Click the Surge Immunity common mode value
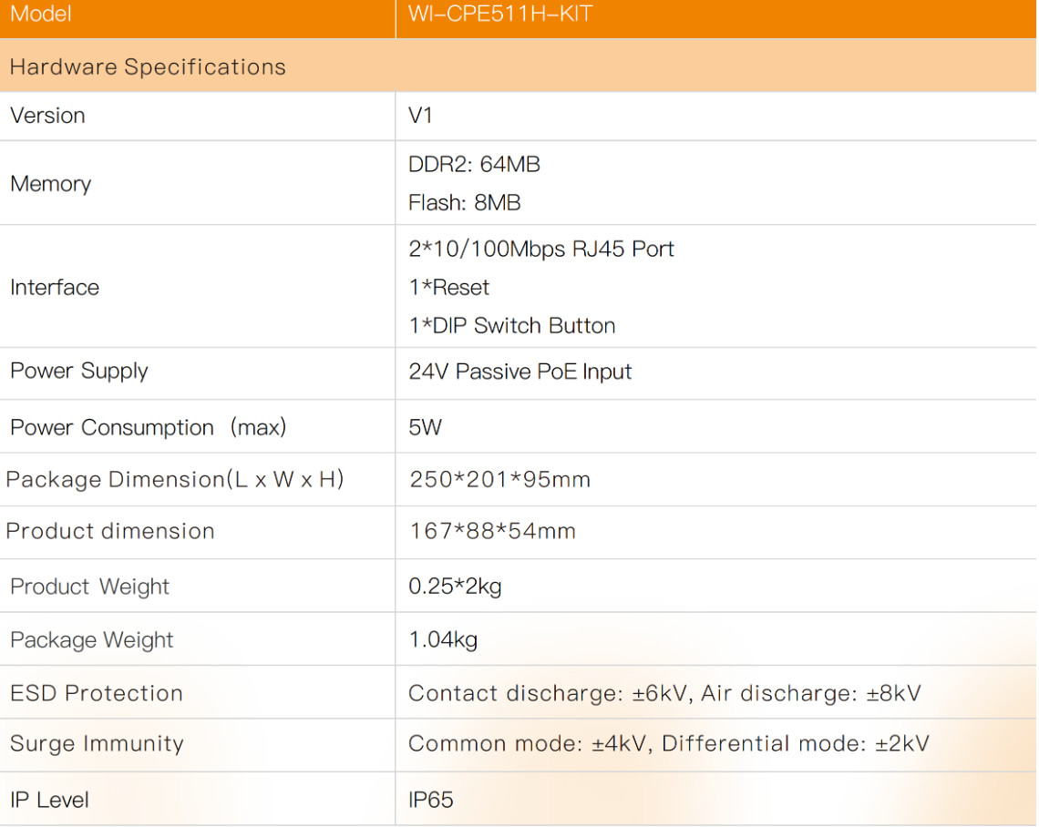This screenshot has width=1039, height=827. coord(529,744)
